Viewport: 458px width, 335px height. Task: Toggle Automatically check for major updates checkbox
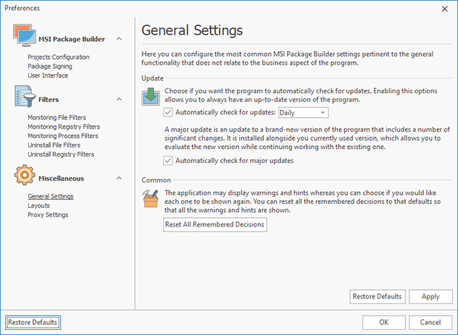tap(168, 160)
